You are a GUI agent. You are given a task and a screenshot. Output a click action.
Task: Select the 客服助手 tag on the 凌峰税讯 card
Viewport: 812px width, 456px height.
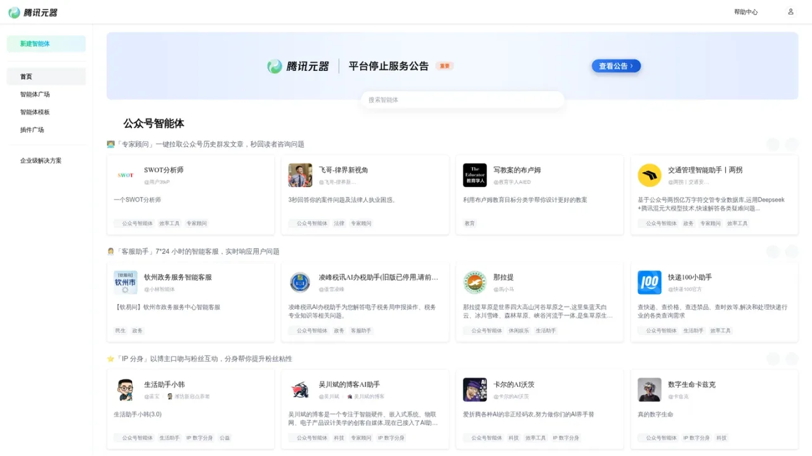[361, 331]
